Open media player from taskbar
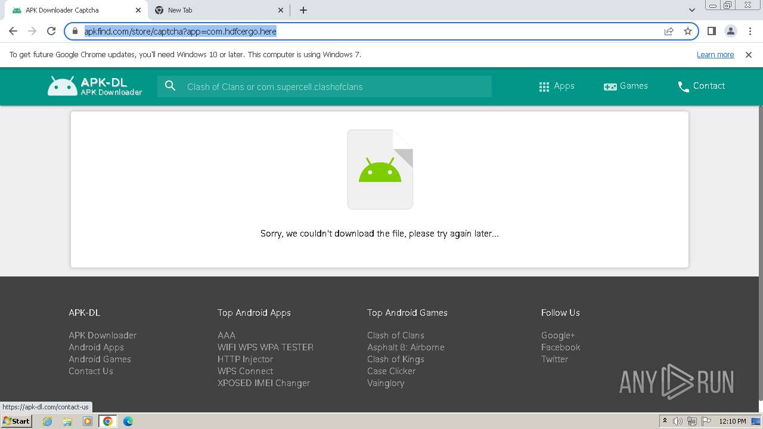Viewport: 763px width, 429px height. [88, 421]
